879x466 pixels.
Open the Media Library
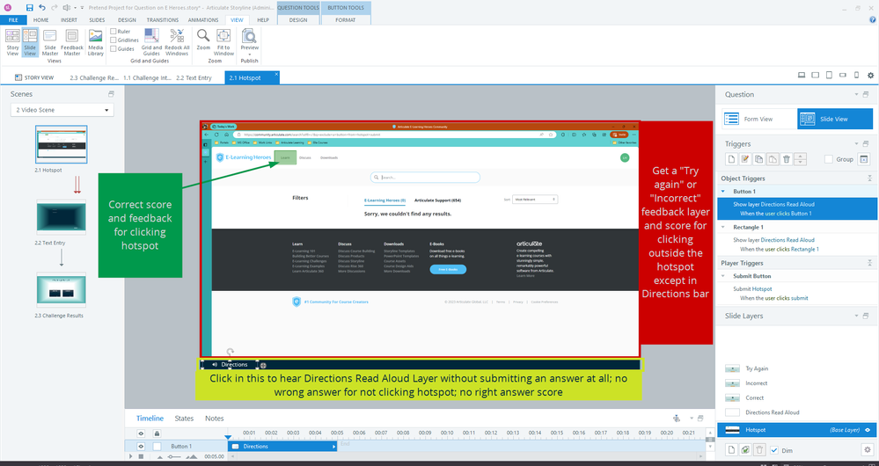(95, 42)
